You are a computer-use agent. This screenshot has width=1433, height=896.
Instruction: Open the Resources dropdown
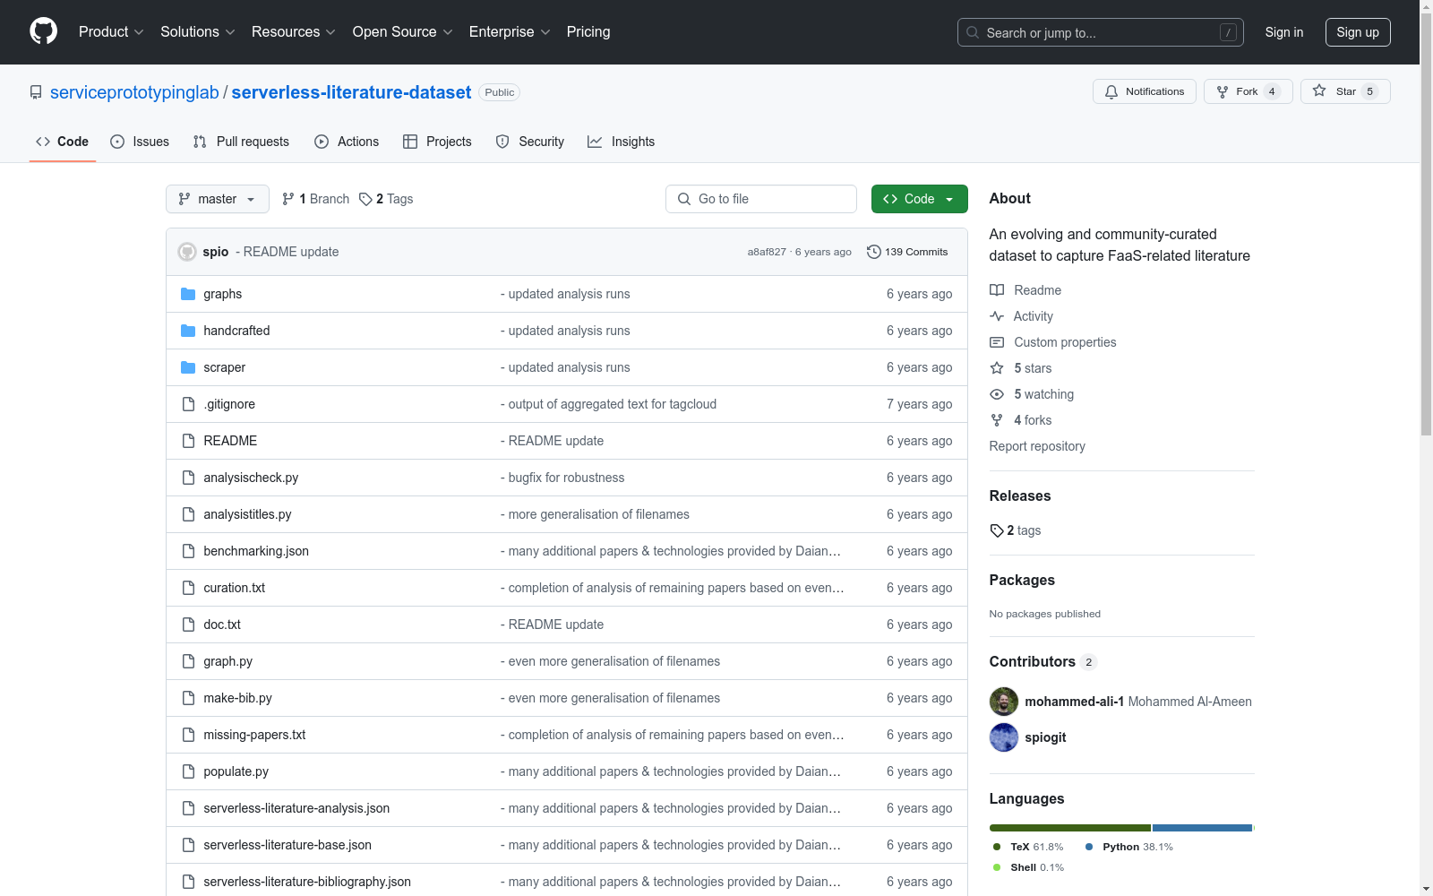point(294,31)
